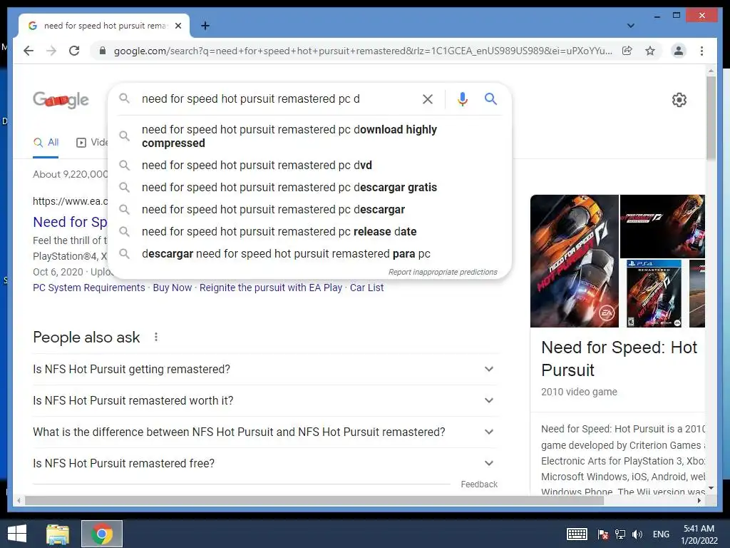Open the 'Need for Sp...' EA result

pos(70,222)
